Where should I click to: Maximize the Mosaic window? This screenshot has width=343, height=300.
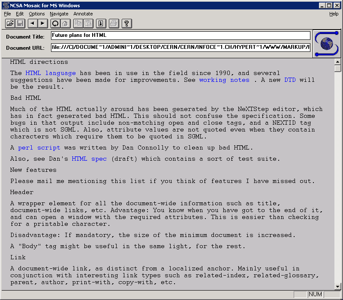[x=329, y=6]
